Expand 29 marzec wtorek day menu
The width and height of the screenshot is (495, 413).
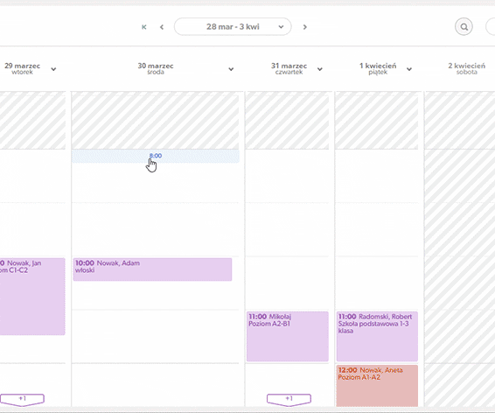(x=53, y=69)
